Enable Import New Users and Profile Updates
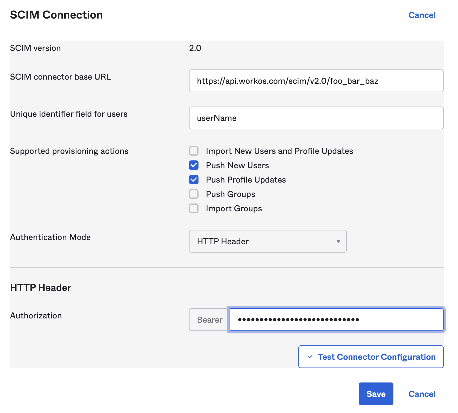This screenshot has height=413, width=458. (x=194, y=151)
